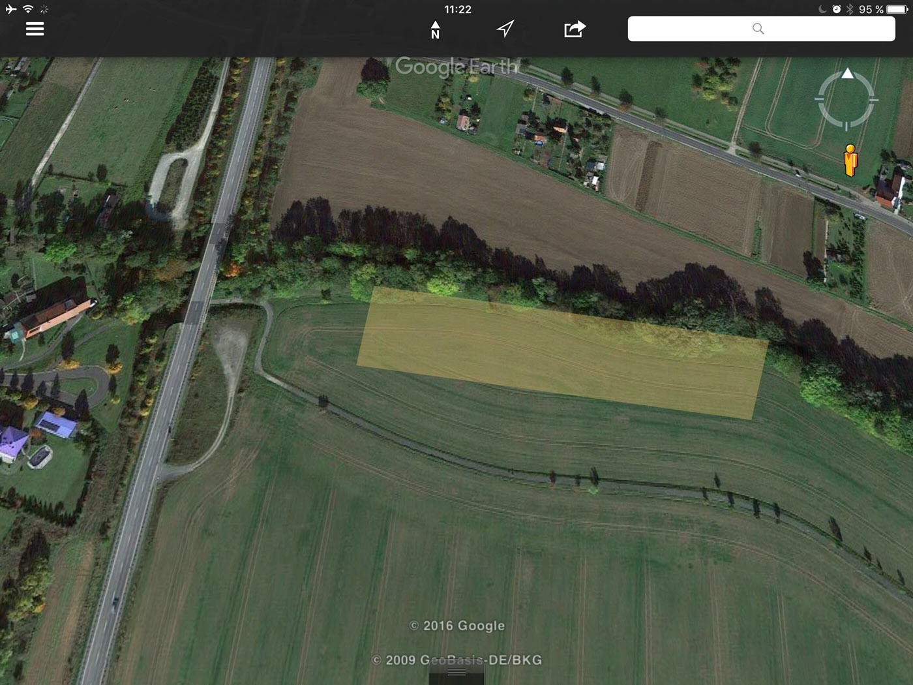913x685 pixels.
Task: Tap the my-location arrow icon
Action: [x=505, y=29]
